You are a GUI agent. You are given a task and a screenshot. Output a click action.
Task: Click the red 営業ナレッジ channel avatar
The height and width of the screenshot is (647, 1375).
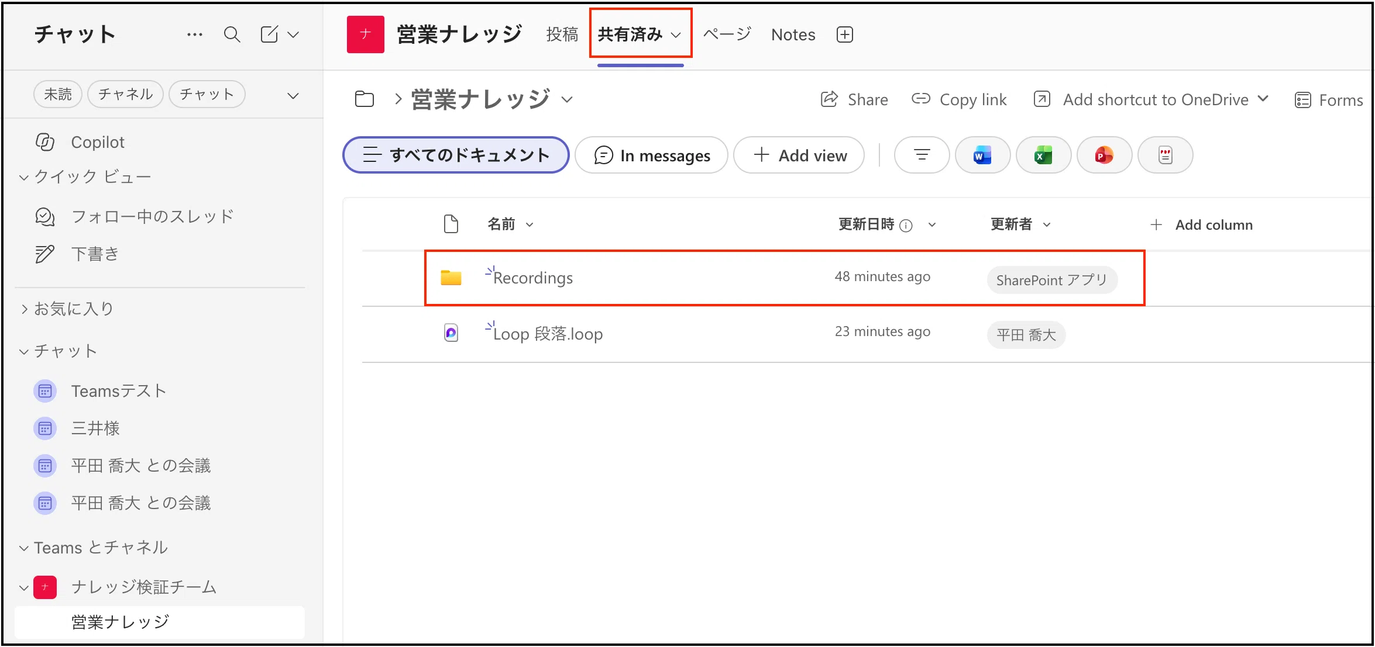pyautogui.click(x=365, y=34)
